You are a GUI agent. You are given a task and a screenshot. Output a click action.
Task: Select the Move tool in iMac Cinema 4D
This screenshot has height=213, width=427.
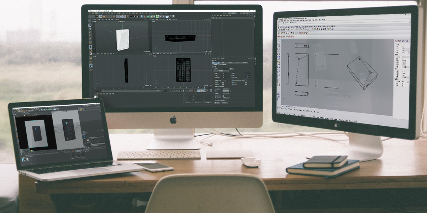pos(101,16)
